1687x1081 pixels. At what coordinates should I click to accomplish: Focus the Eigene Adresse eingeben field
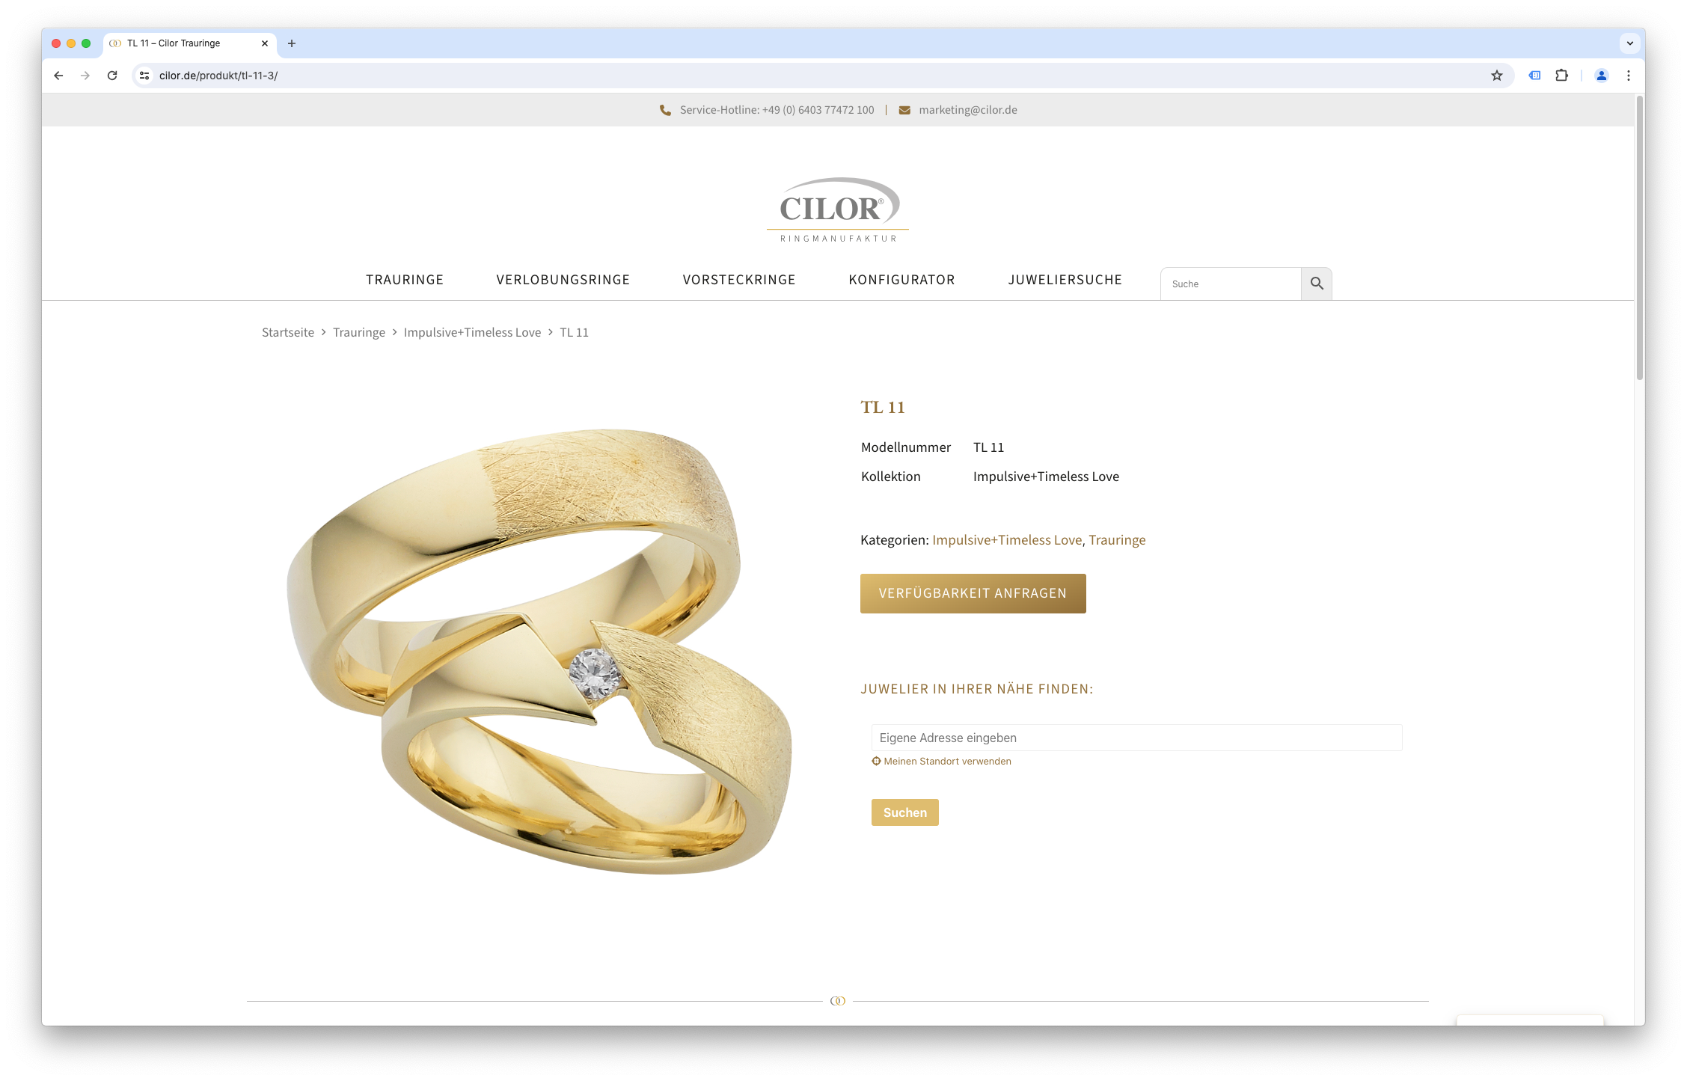pyautogui.click(x=1136, y=738)
